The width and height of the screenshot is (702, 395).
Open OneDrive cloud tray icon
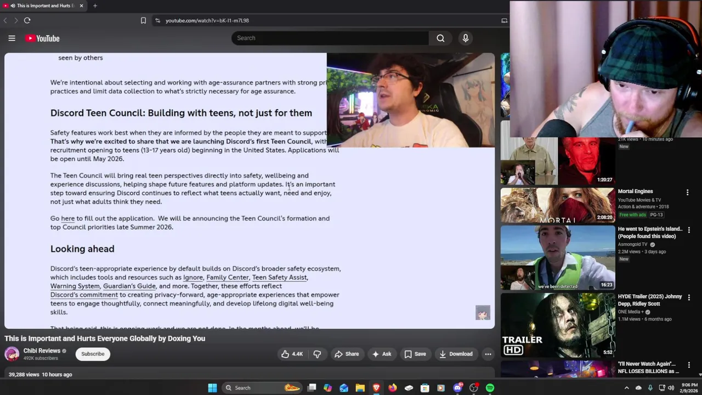click(638, 388)
